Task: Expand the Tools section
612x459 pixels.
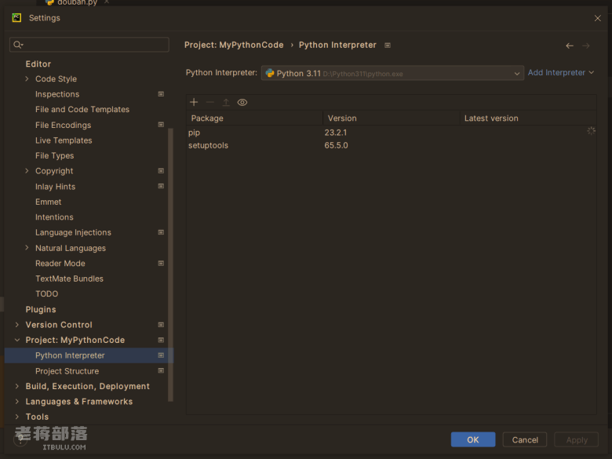Action: click(x=16, y=417)
